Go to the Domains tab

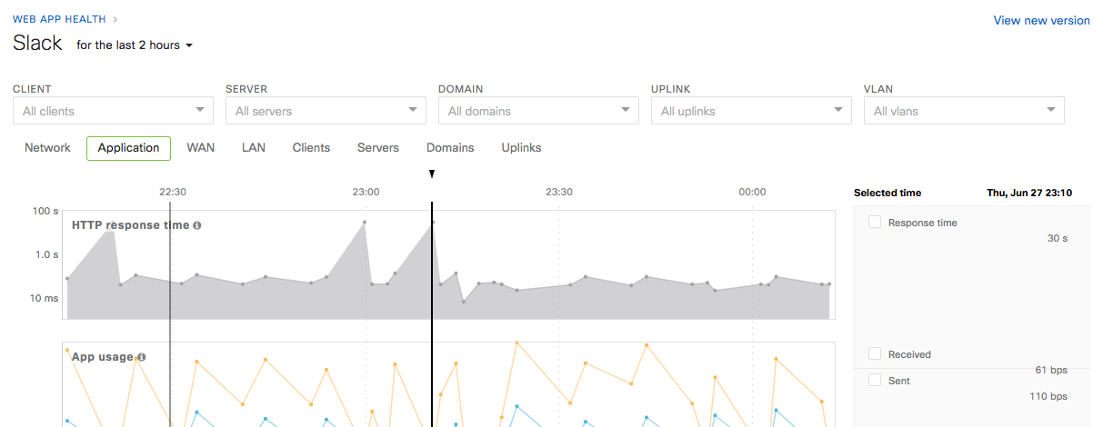[x=450, y=147]
